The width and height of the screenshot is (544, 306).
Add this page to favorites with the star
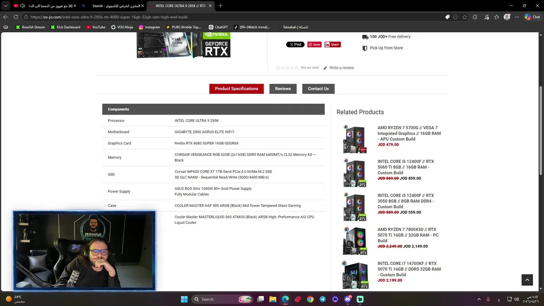(x=465, y=17)
